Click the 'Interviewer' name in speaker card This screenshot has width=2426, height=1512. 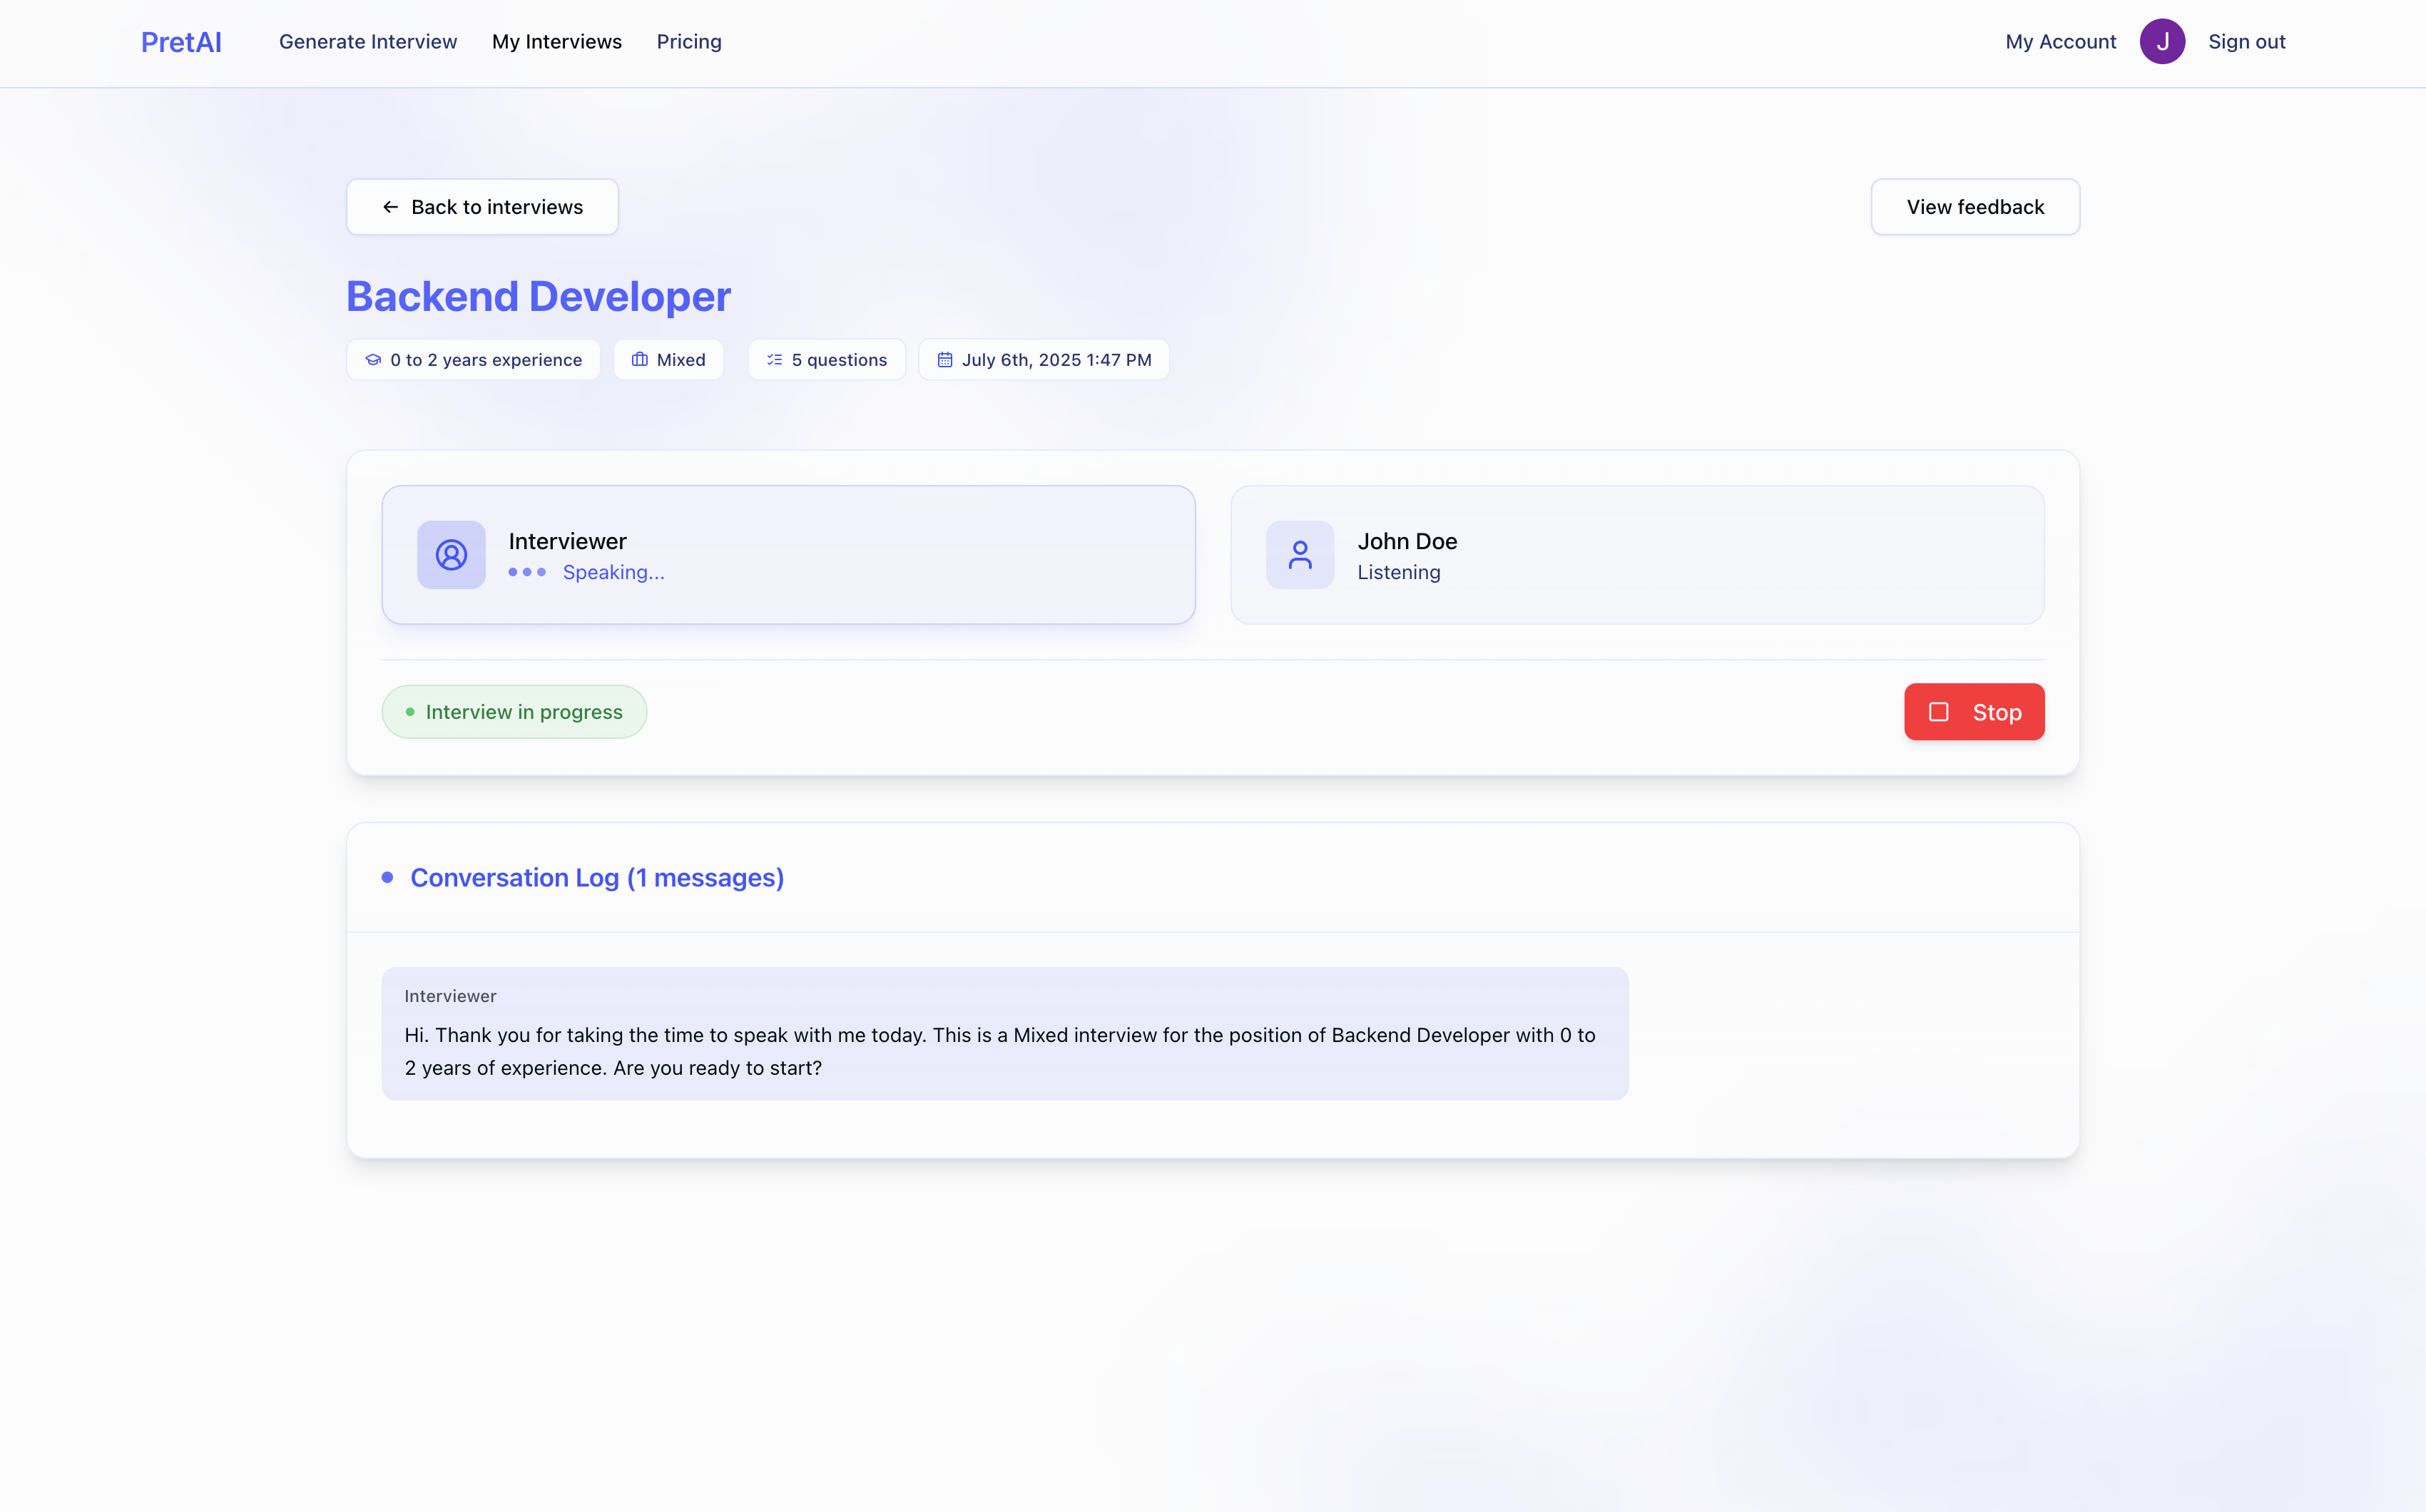click(x=567, y=541)
